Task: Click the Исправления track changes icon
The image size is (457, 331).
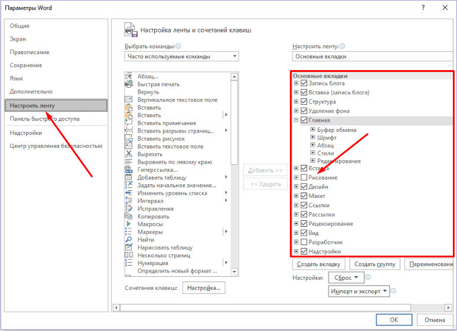Action: [129, 208]
